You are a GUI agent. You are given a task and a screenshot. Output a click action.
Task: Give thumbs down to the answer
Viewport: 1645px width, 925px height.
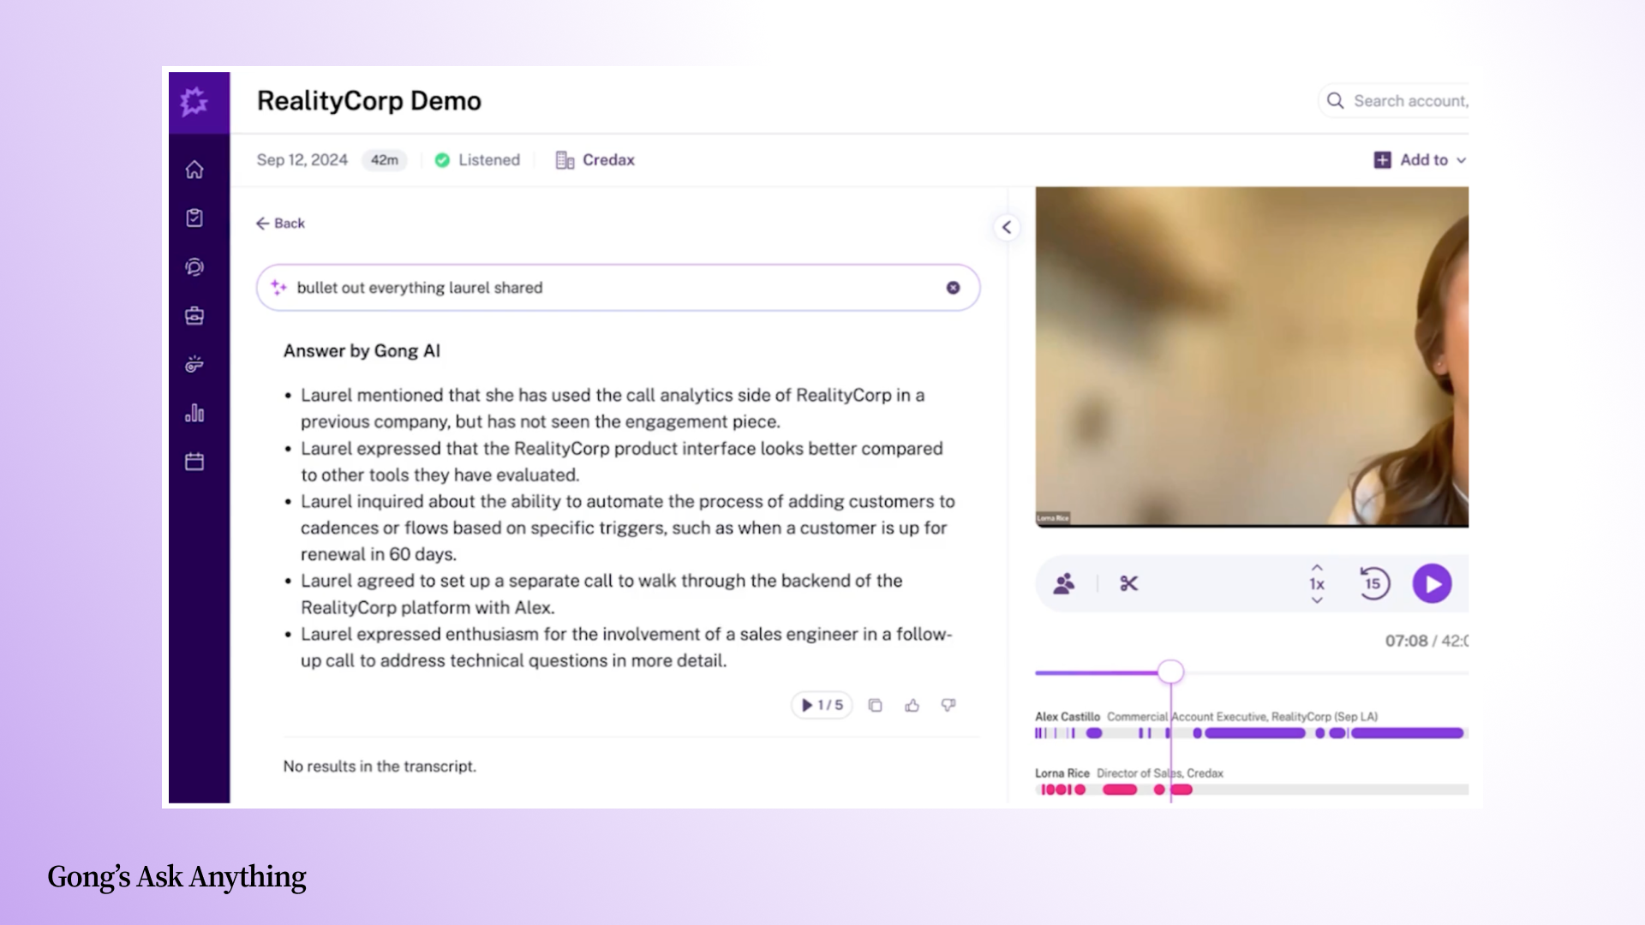coord(948,706)
